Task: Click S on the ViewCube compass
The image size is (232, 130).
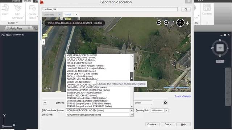Action: (220, 56)
